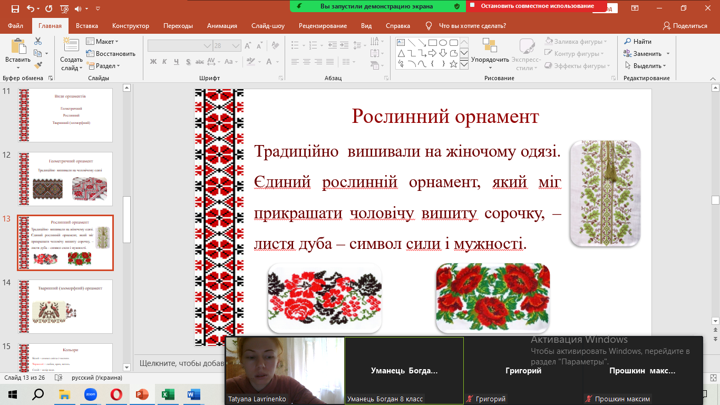Collapse the ribbon with the chevron
720x405 pixels.
coord(712,78)
